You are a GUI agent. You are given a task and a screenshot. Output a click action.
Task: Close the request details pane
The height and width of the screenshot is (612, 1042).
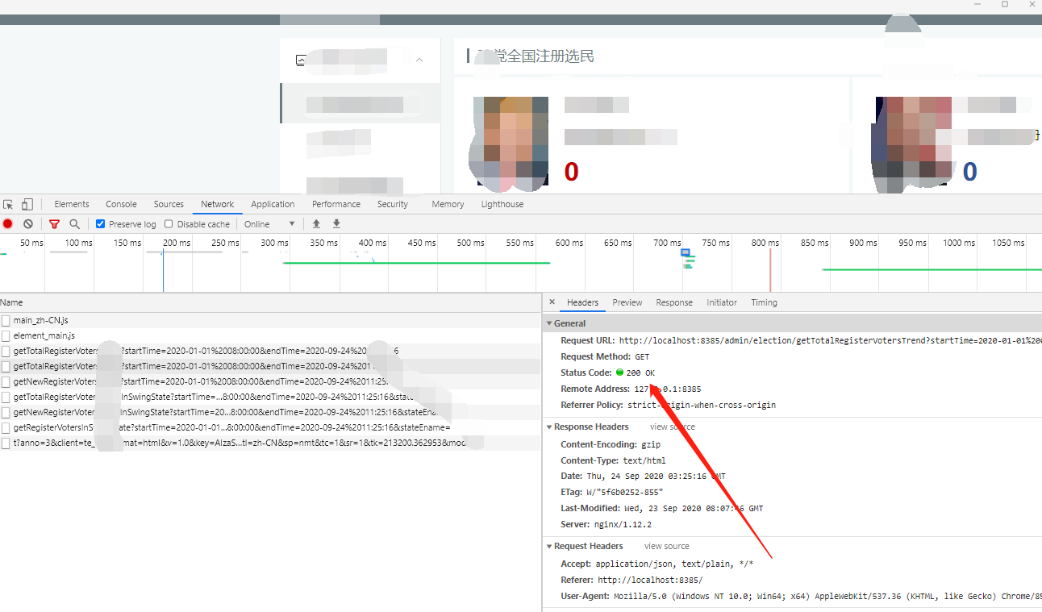[x=552, y=302]
